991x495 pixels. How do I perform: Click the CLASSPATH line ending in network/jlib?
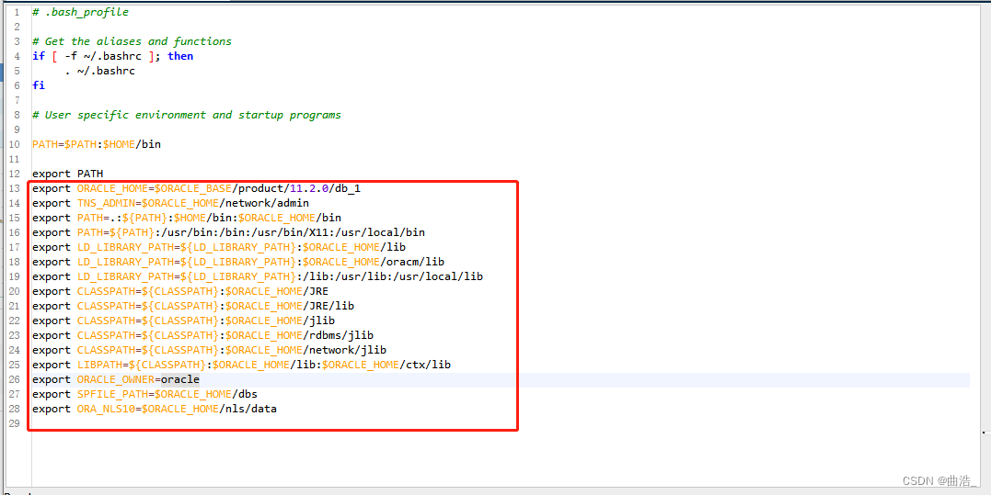click(x=209, y=350)
